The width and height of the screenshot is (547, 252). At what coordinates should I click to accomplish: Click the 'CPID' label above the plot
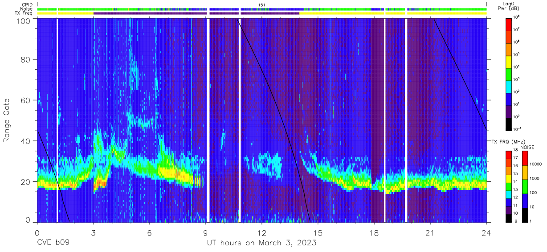28,4
